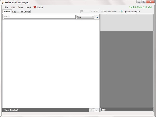Click the magnifier search icon
The height and width of the screenshot is (117, 156).
click(x=97, y=17)
